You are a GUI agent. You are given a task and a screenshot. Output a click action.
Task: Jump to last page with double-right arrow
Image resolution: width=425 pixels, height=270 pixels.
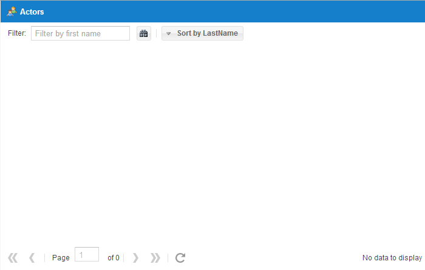point(155,258)
